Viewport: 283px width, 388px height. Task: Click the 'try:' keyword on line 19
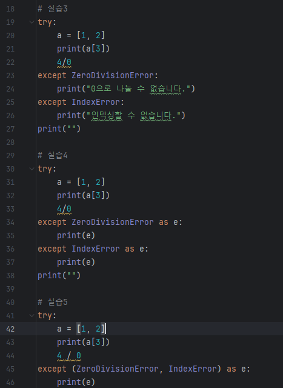click(47, 22)
